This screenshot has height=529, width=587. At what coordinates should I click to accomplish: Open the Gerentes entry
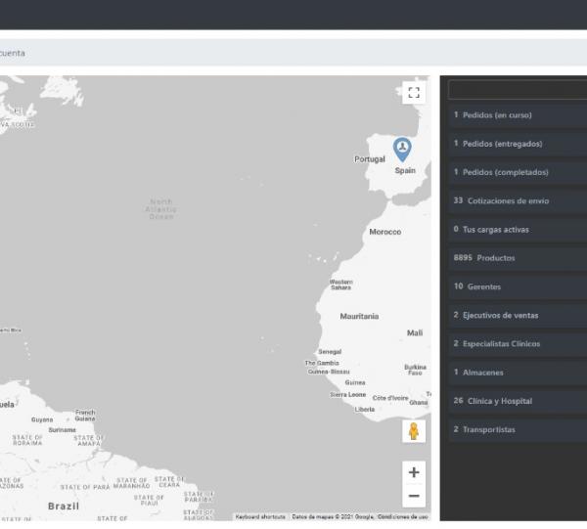click(518, 287)
